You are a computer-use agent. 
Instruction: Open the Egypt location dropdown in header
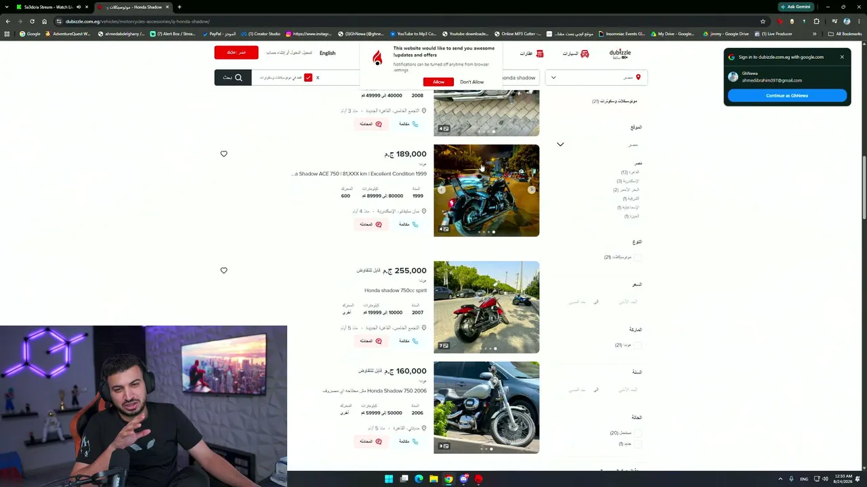596,78
